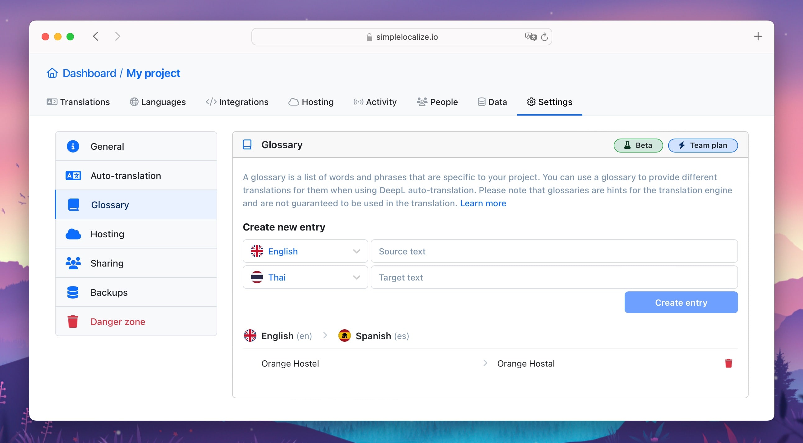Screen dimensions: 803x443
Task: Follow the Learn more link
Action: [x=483, y=203]
